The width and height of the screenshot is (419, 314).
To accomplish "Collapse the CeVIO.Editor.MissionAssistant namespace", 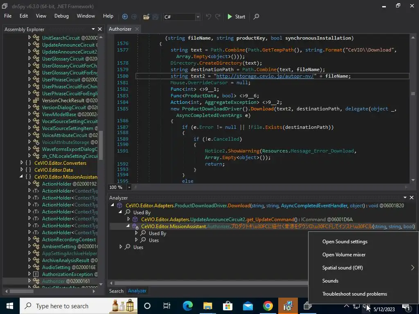I will click(x=21, y=177).
